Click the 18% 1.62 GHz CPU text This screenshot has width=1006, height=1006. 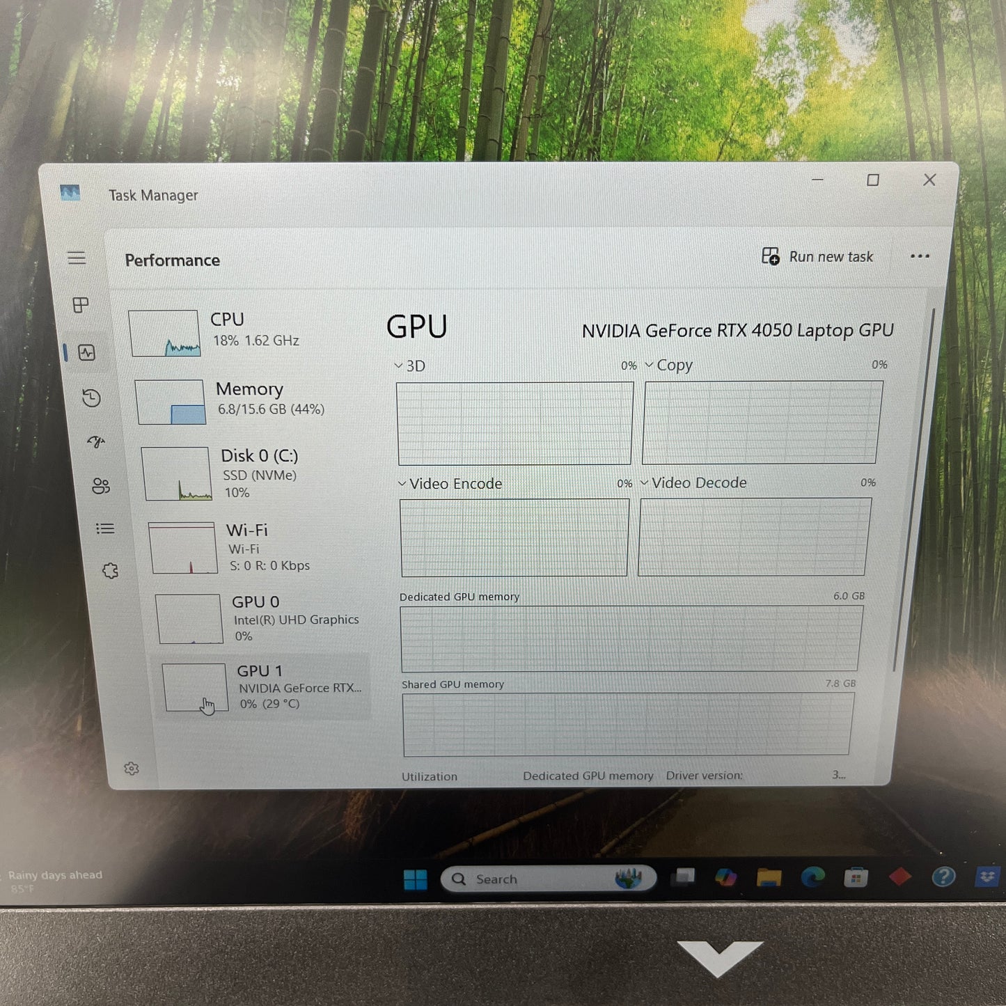(256, 340)
